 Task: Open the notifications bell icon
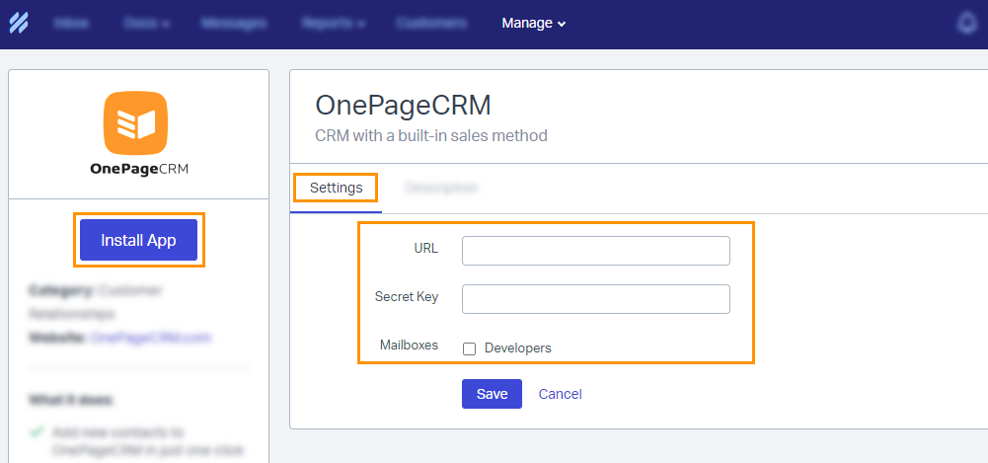click(966, 24)
